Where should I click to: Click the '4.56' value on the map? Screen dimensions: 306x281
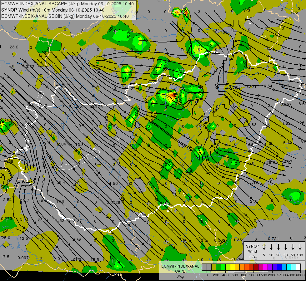pos(113,184)
